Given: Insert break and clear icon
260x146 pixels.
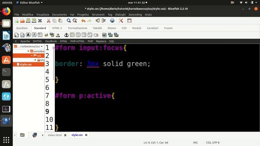Looking at the screenshot, I should 52,35.
